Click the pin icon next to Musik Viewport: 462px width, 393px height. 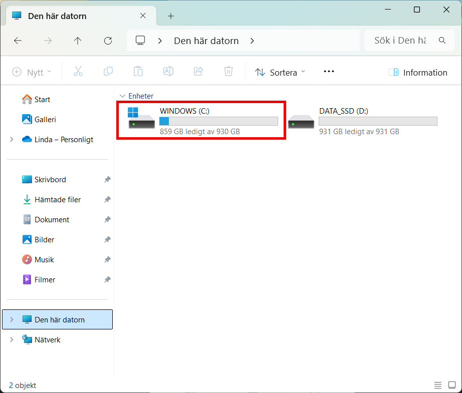click(x=107, y=259)
